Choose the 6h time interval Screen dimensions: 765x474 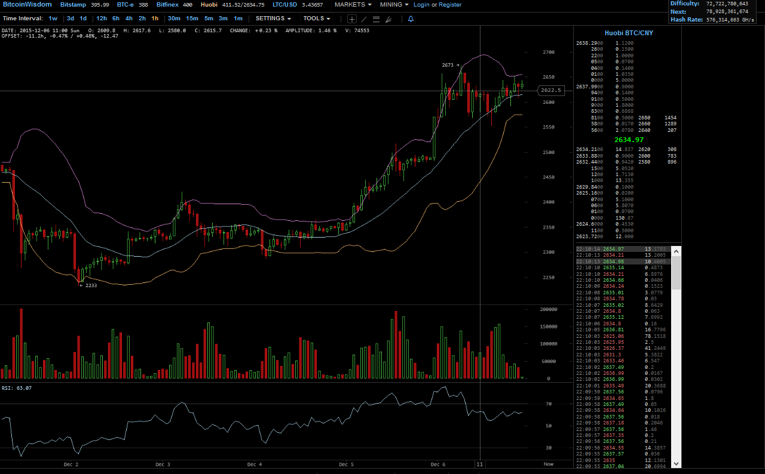(116, 19)
